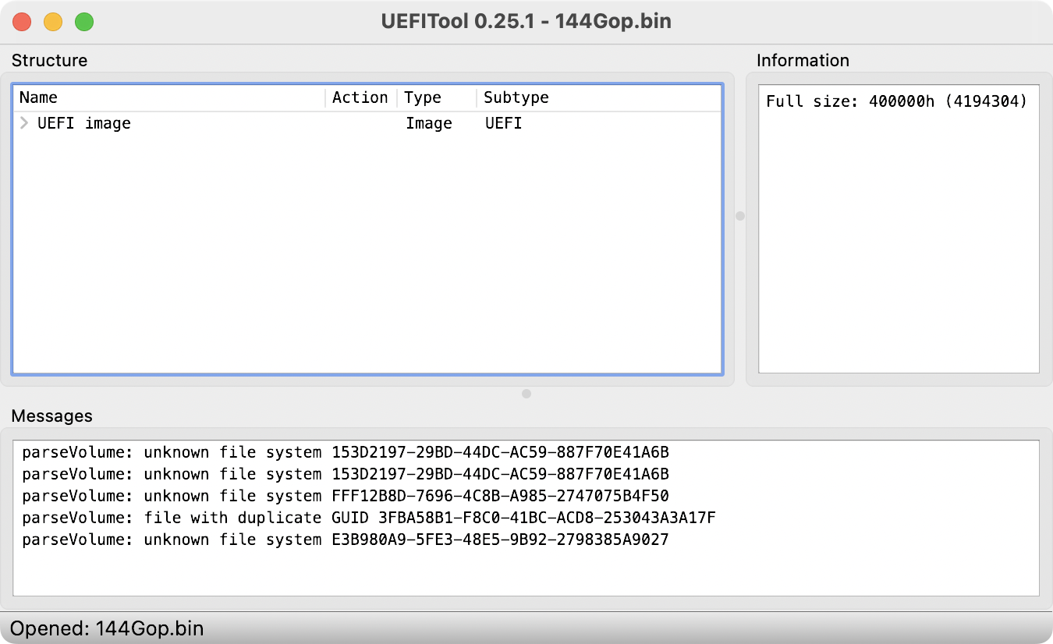Select the UEFI image row name
Image resolution: width=1053 pixels, height=644 pixels.
pyautogui.click(x=83, y=123)
